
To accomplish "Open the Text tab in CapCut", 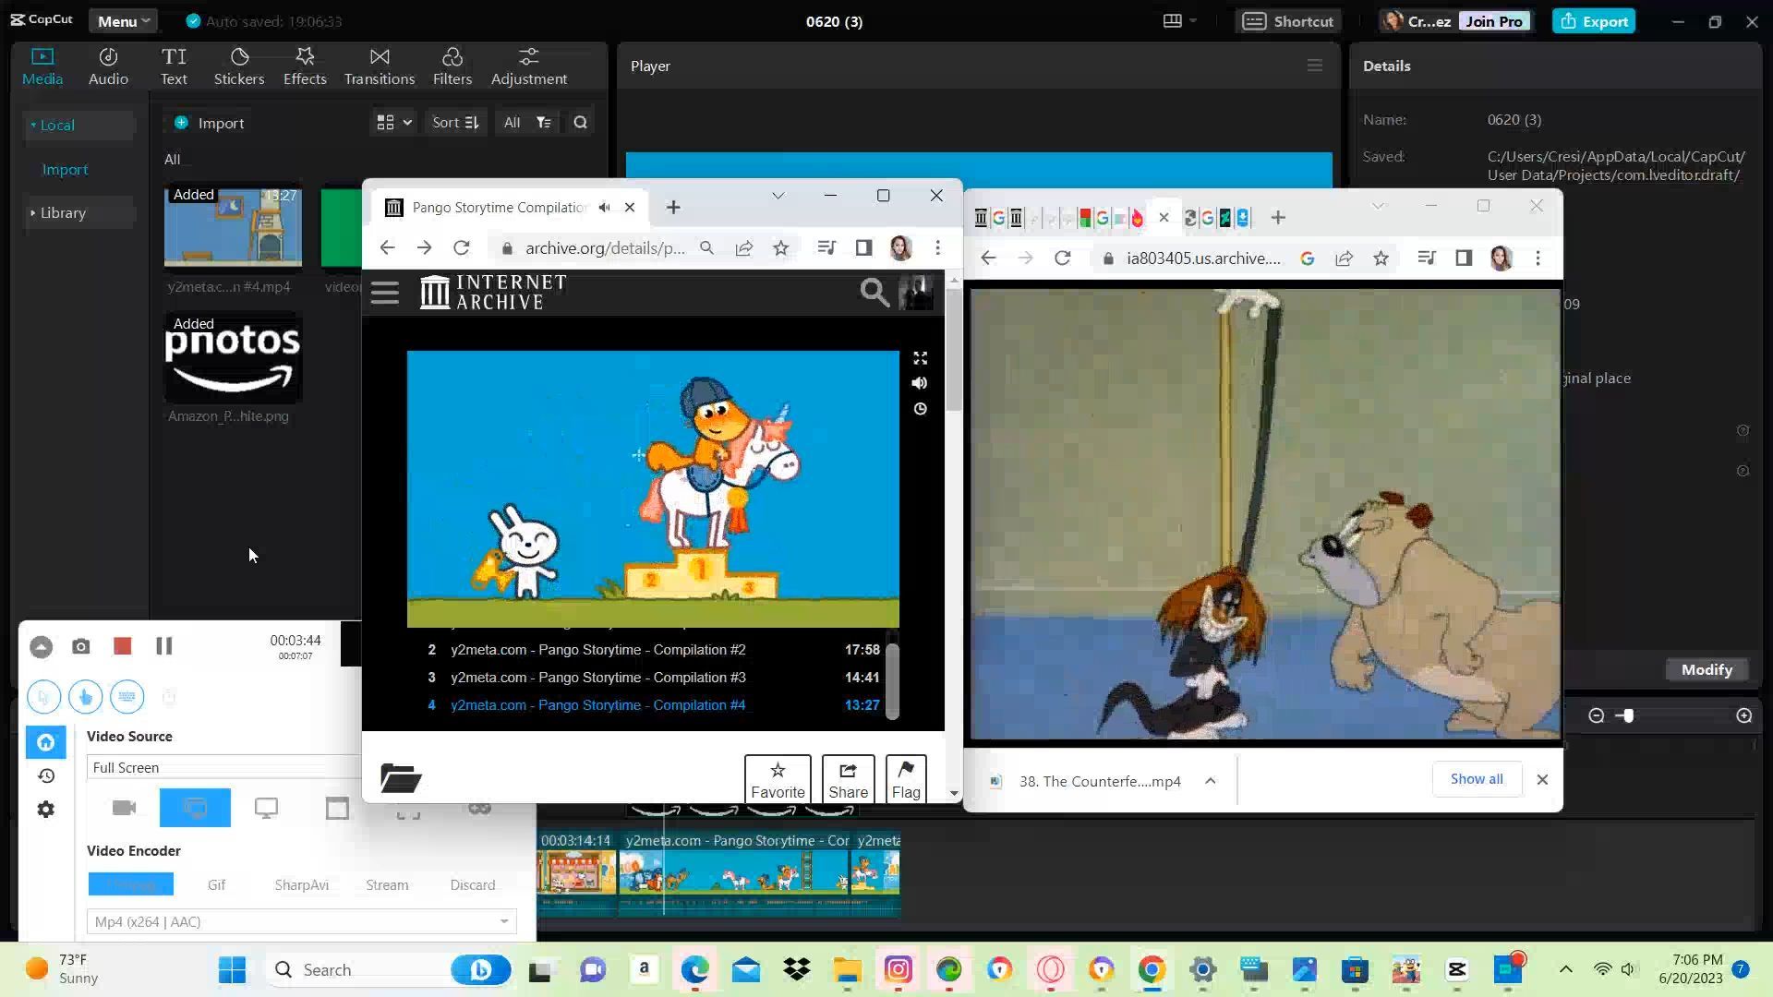I will (x=174, y=66).
